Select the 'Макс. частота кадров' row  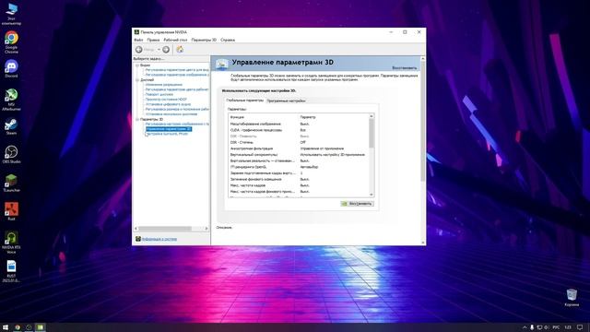tap(299, 185)
